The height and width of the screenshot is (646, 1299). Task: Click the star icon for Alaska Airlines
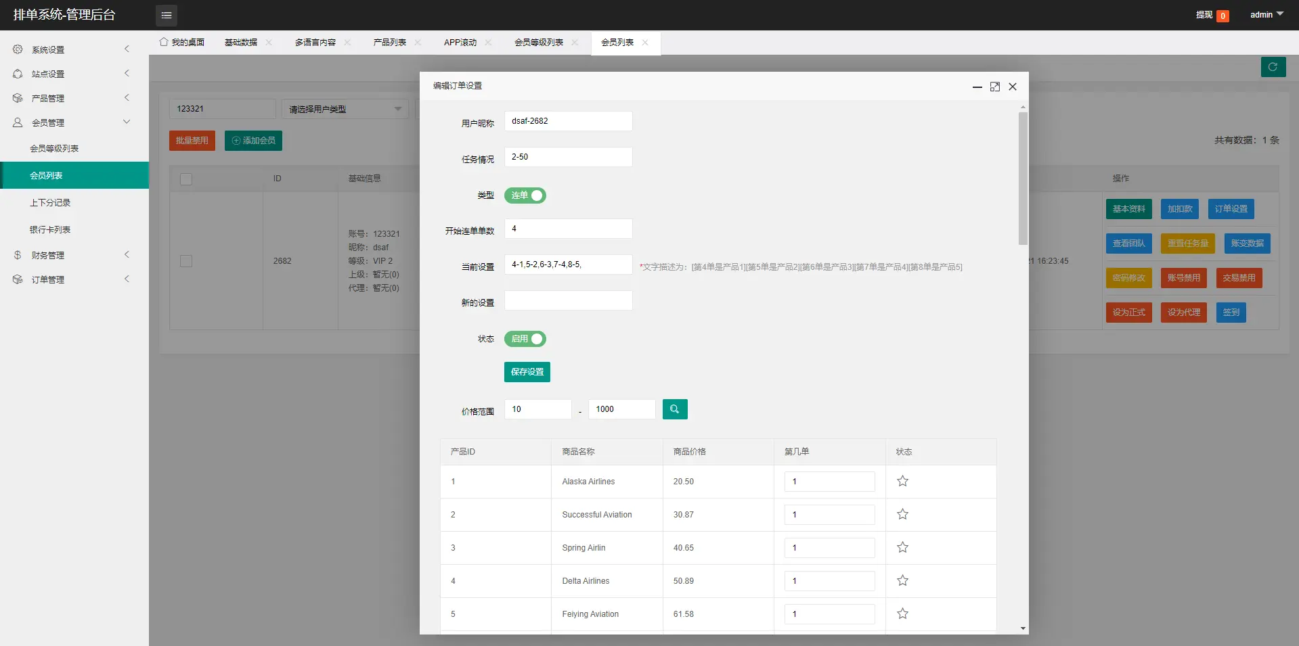tap(902, 481)
